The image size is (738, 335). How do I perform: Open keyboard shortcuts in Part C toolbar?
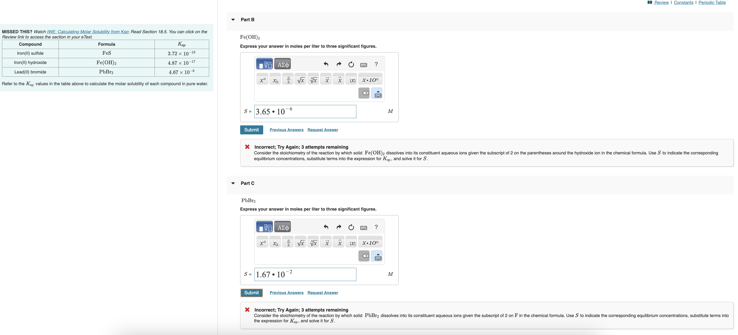click(364, 228)
